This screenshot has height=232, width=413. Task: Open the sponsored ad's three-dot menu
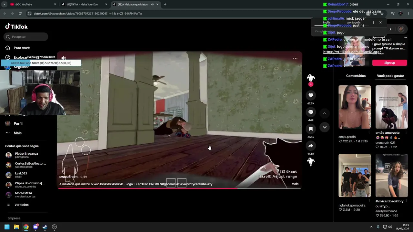tap(406, 38)
